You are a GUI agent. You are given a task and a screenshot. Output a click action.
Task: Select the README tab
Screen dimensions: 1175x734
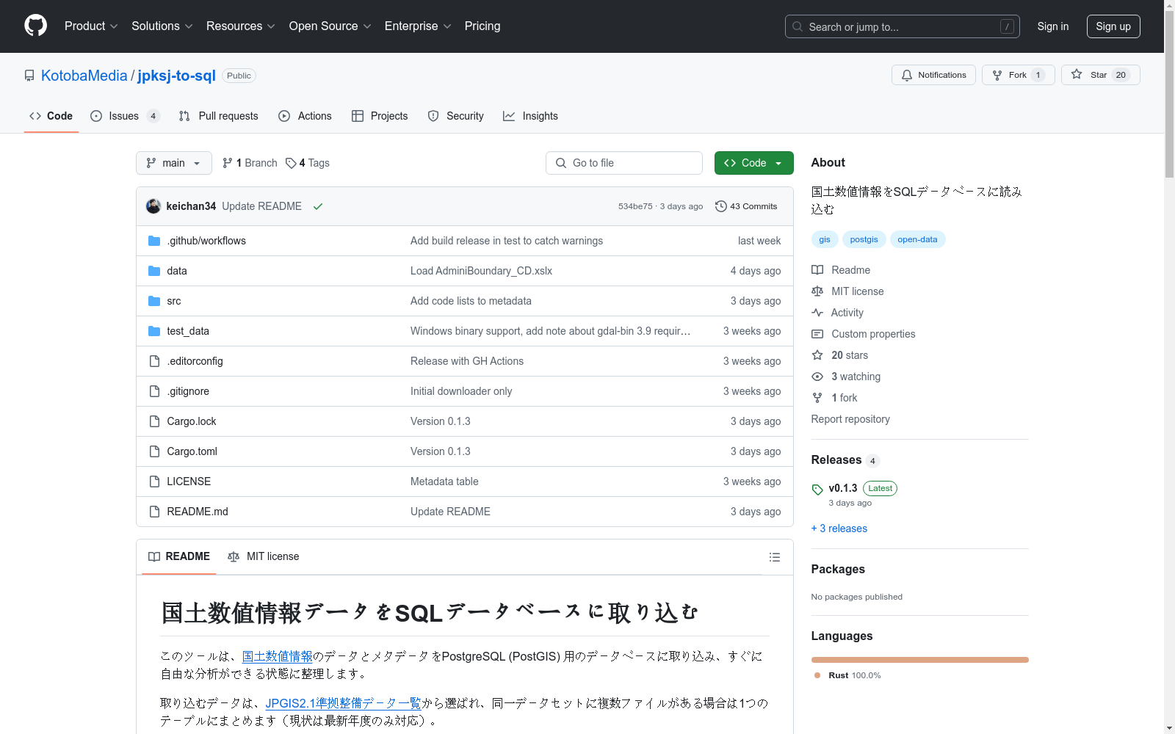click(x=179, y=556)
